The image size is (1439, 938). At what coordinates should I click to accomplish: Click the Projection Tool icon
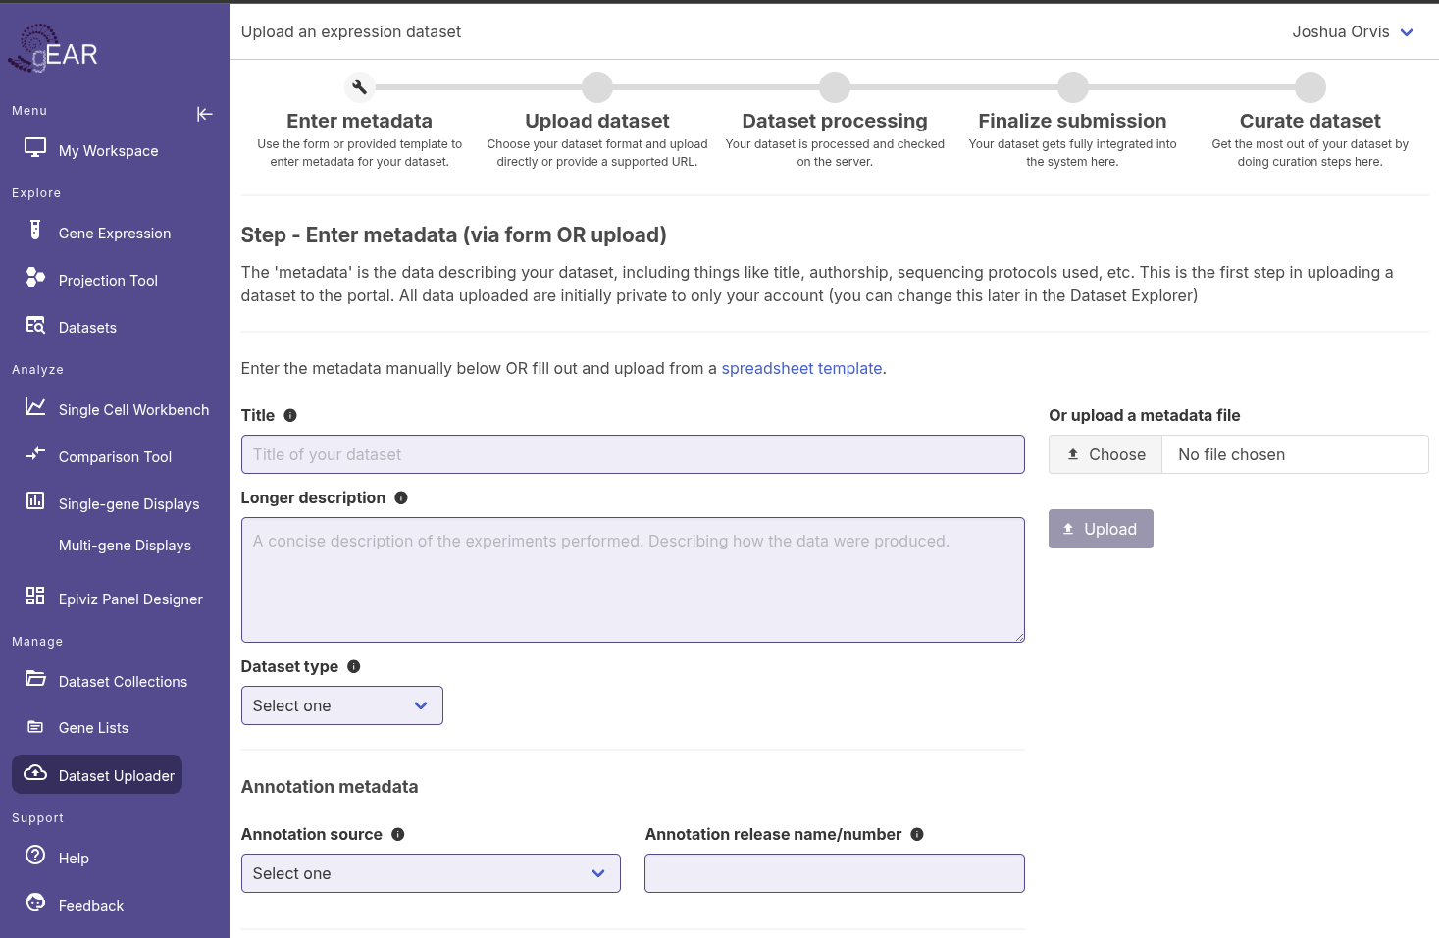(x=35, y=278)
